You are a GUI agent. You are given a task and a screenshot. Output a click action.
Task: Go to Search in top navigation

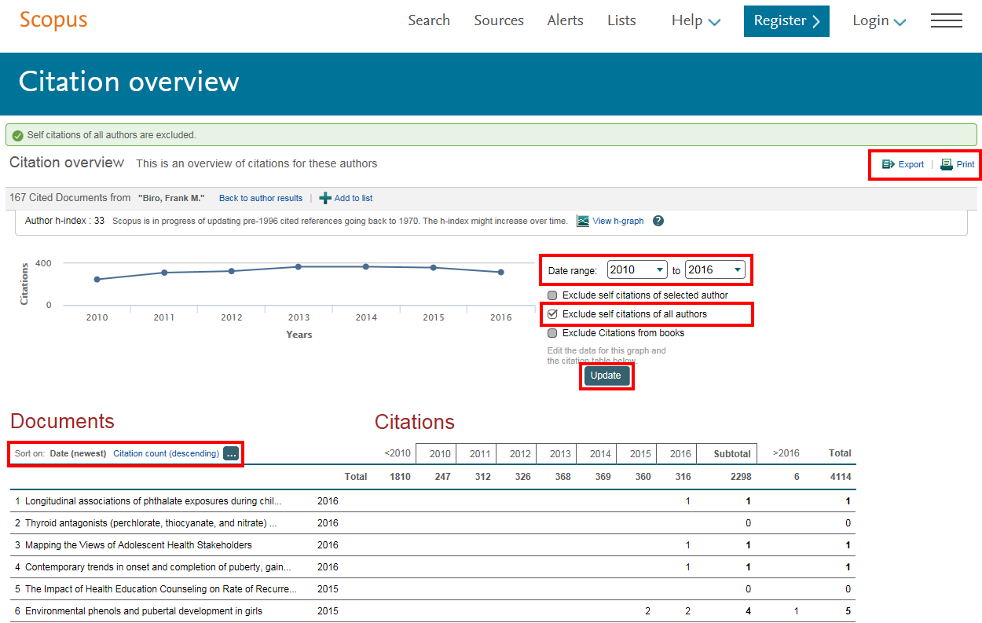click(429, 20)
